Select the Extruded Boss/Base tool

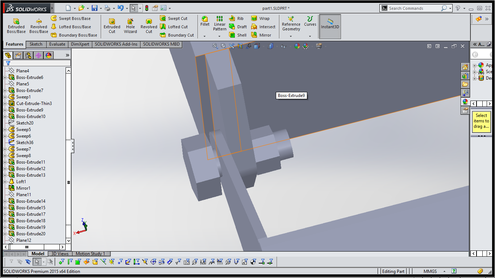point(16,26)
